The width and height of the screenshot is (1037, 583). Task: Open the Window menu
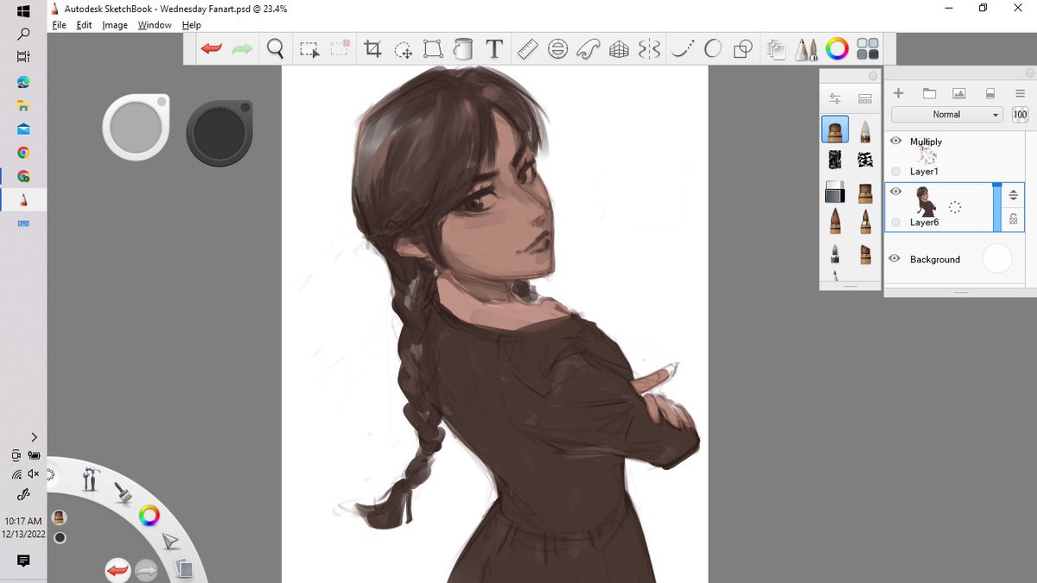pos(155,25)
